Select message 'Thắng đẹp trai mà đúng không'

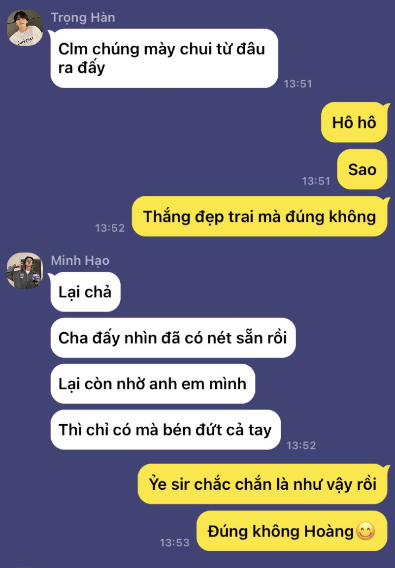pyautogui.click(x=260, y=216)
